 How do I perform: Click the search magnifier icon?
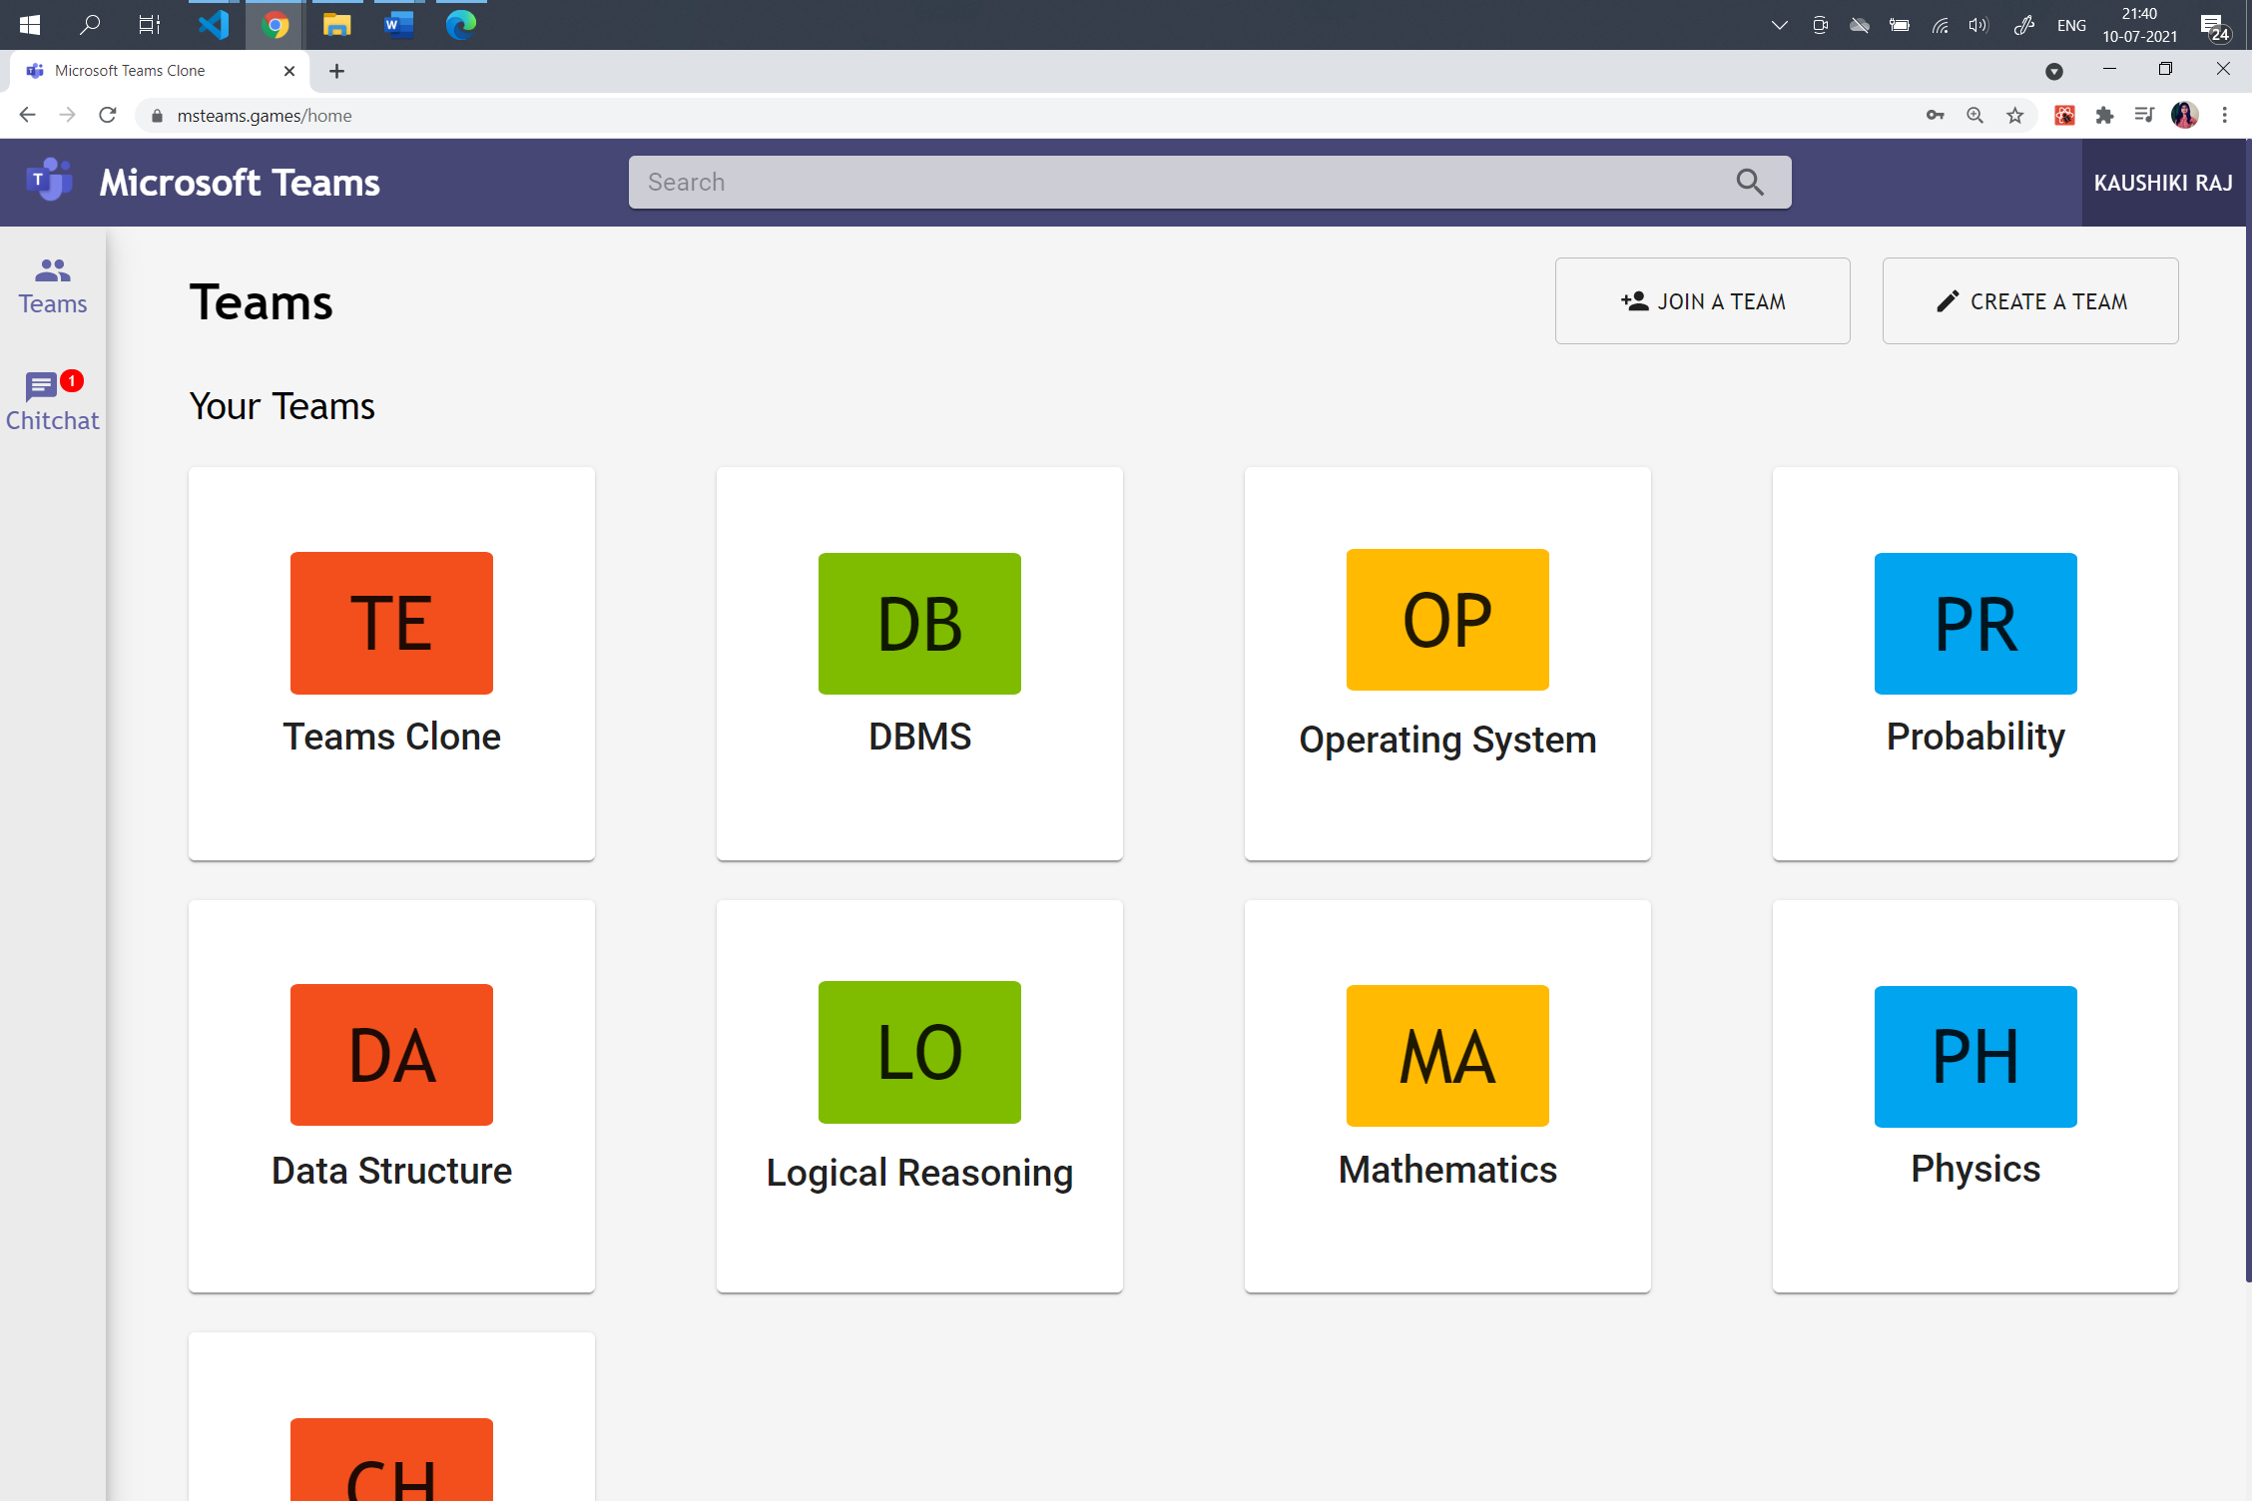pyautogui.click(x=1750, y=182)
